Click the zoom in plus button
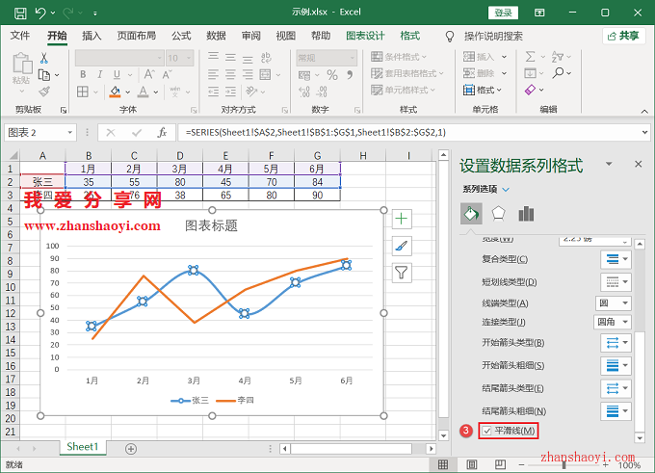The image size is (655, 473). click(x=605, y=464)
